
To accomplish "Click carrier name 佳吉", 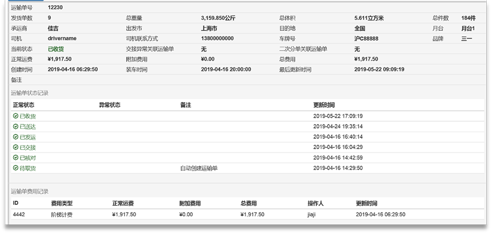I will (53, 28).
